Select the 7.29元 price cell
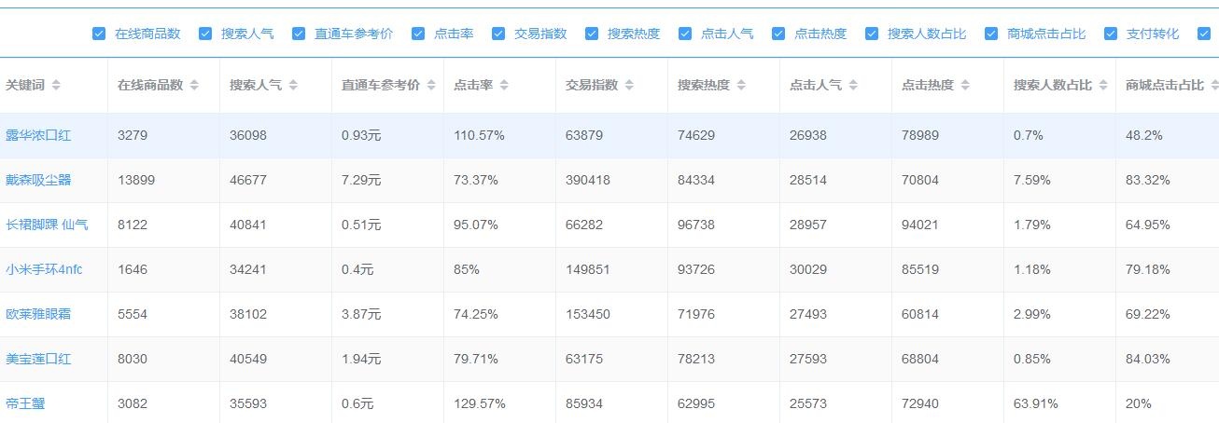 point(361,180)
